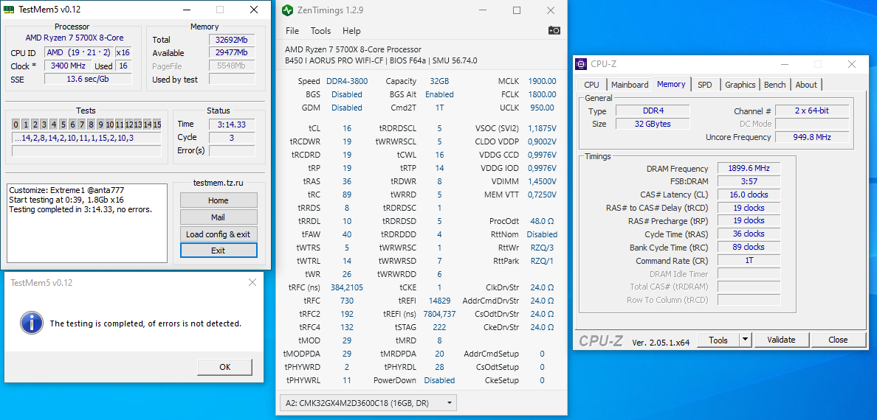Click the Bank Cycle Time 89 clocks field
Image resolution: width=877 pixels, height=420 pixels.
click(x=749, y=248)
